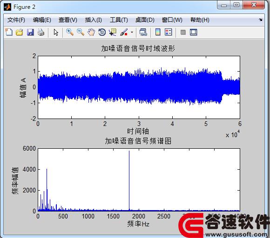Click the New Figure icon
Image resolution: width=270 pixels, height=238 pixels.
pyautogui.click(x=9, y=32)
